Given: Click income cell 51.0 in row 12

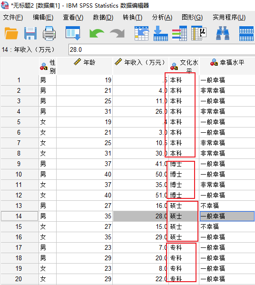Looking at the screenshot, I should pos(141,195).
